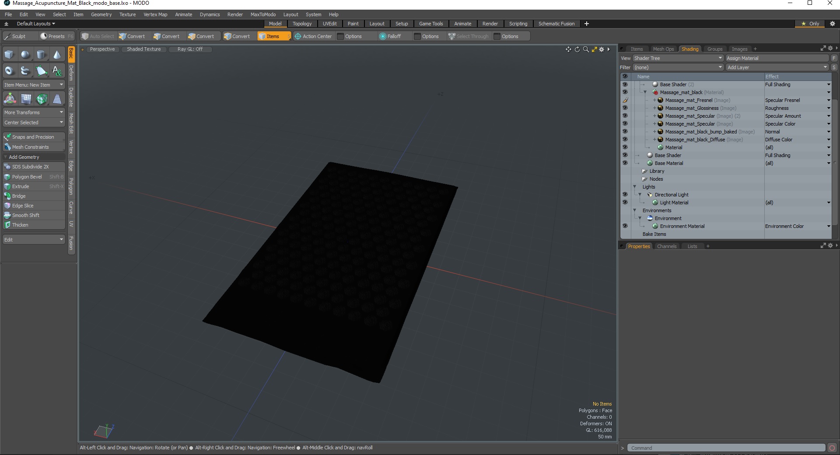Open the layout settings gear in top bar
The width and height of the screenshot is (840, 455).
pos(833,24)
